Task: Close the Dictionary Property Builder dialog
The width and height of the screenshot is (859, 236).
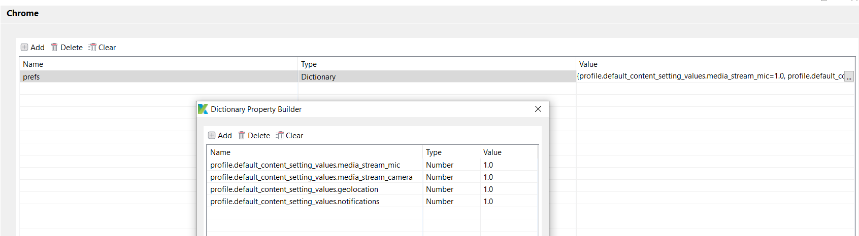Action: [x=538, y=109]
